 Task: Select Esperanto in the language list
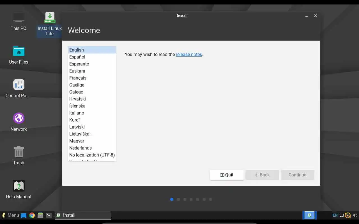click(x=92, y=64)
